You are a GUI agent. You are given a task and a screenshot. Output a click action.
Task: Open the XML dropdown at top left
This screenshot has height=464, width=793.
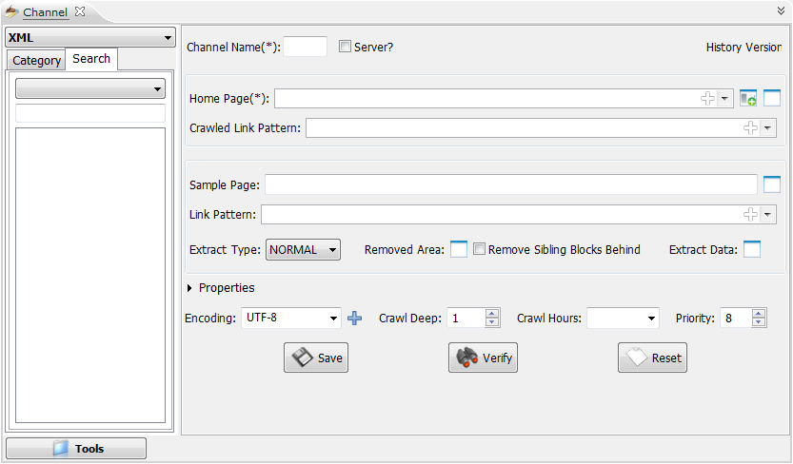pos(90,38)
